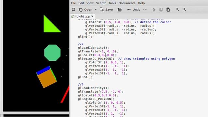The height and width of the screenshot is (117, 208).
Task: Expand the Open recent files dropdown arrow
Action: (96, 9)
